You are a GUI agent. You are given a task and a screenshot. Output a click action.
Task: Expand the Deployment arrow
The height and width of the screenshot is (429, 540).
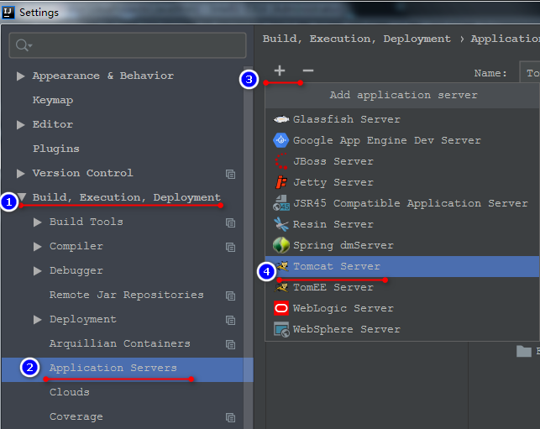tap(38, 320)
